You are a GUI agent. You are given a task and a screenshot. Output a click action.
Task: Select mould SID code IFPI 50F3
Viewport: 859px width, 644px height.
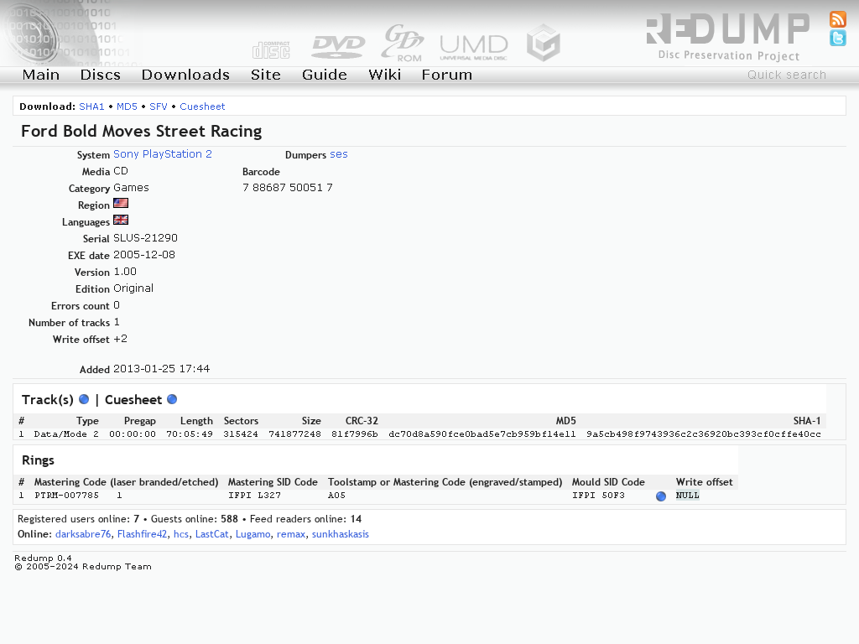coord(598,495)
